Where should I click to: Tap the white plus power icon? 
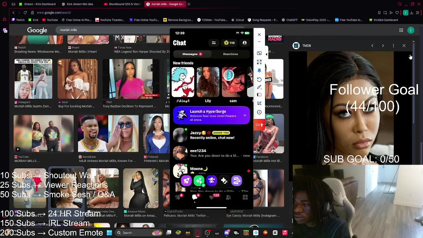click(x=224, y=180)
